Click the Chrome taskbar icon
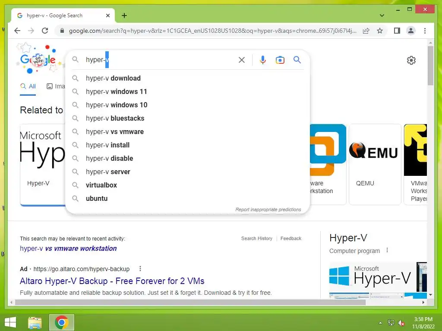The width and height of the screenshot is (442, 331). coord(61,322)
